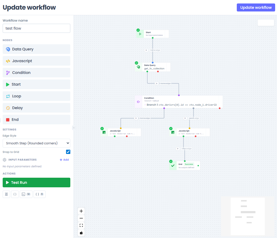Click the green output handle on Start node
Image resolution: width=277 pixels, height=238 pixels.
tap(152, 38)
